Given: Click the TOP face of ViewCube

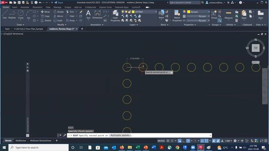Looking at the screenshot, I should point(256,48).
